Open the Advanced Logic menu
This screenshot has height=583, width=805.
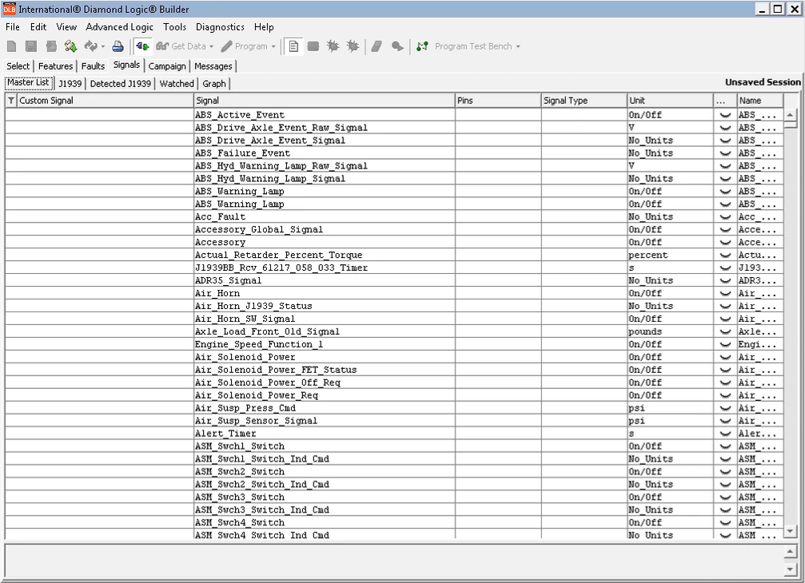(x=120, y=27)
